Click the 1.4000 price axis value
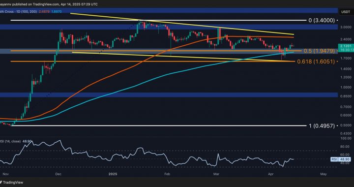The height and width of the screenshot is (187, 354). pos(345,69)
